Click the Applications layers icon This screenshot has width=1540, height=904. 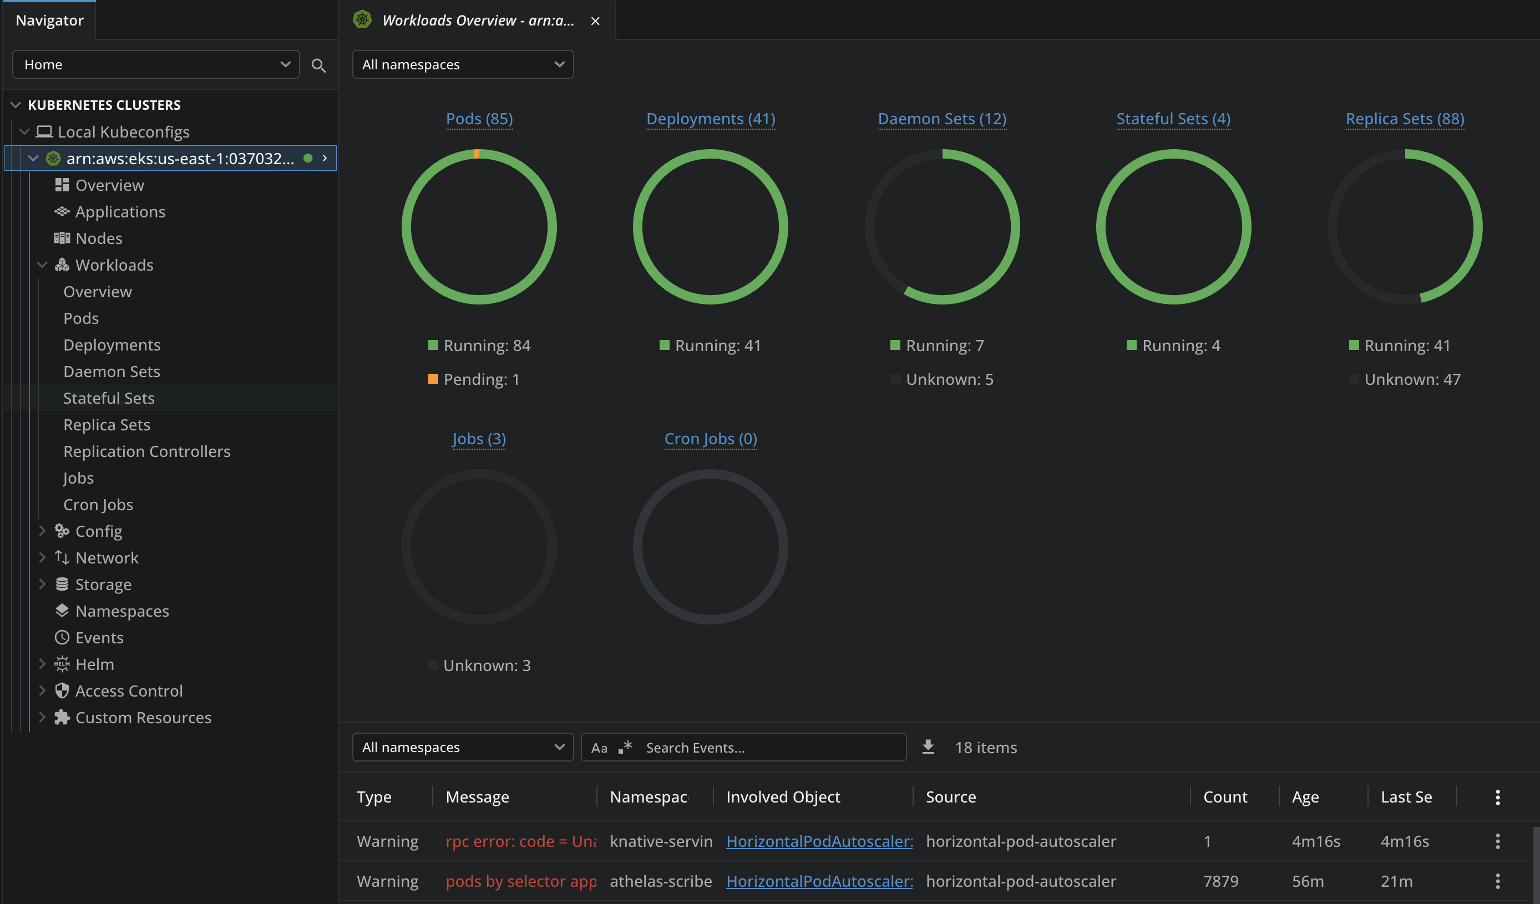(x=62, y=212)
